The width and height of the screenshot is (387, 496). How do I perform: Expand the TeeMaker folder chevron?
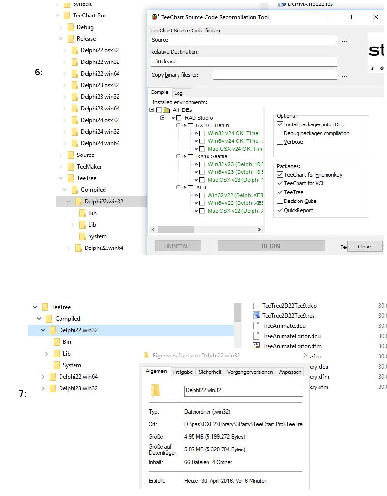click(61, 167)
